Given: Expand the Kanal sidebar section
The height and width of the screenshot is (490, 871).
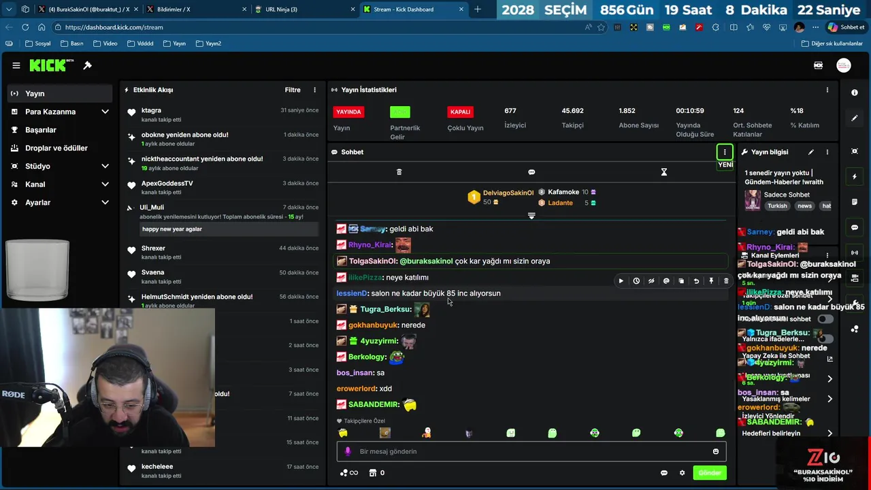Looking at the screenshot, I should coord(105,184).
